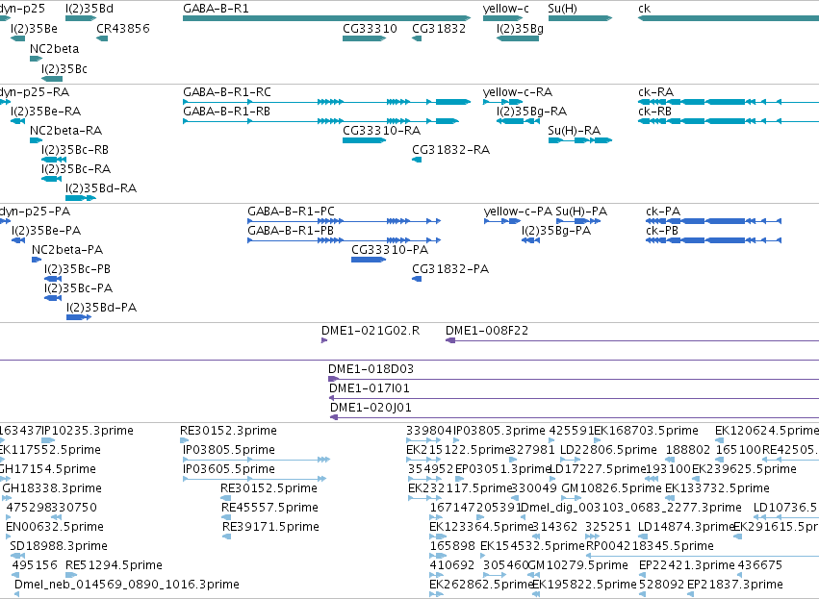Image resolution: width=819 pixels, height=599 pixels.
Task: Click the l(2)35Be gene label
Action: 34,29
